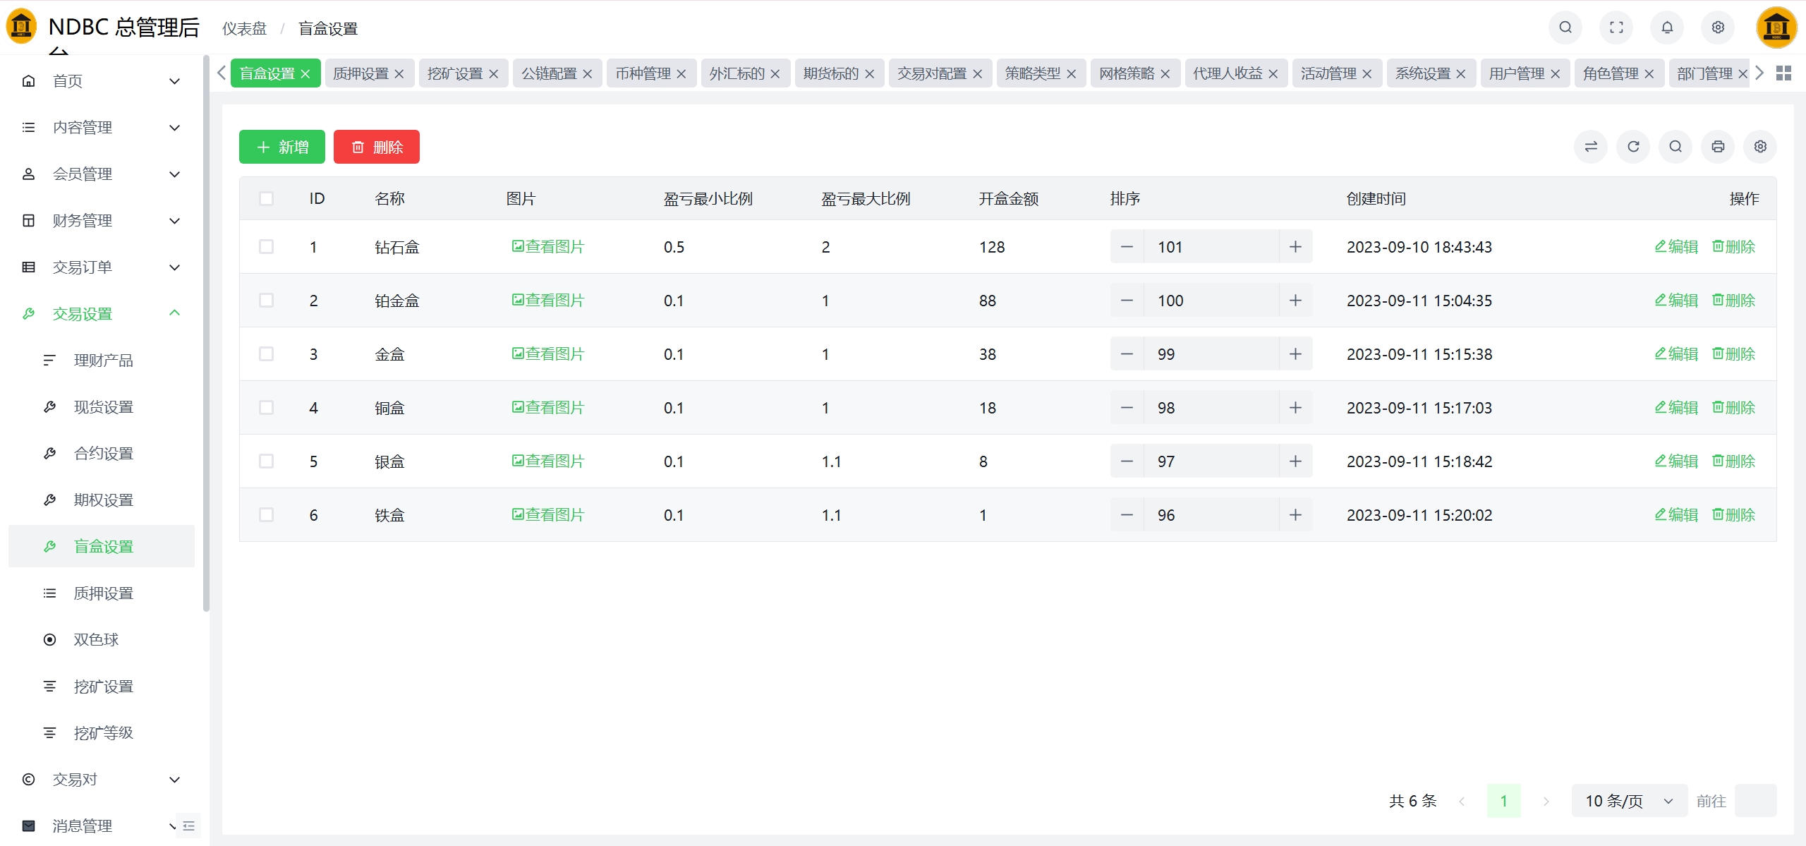Switch to the 币种管理 tab
This screenshot has width=1806, height=846.
(x=643, y=73)
